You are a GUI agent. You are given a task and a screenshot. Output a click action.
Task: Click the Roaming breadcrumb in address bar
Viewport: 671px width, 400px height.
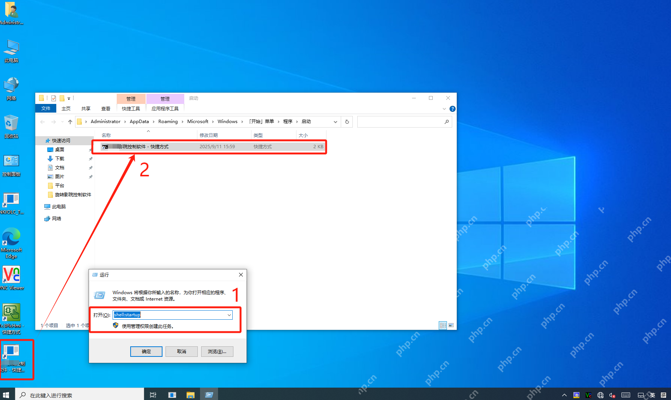[168, 122]
